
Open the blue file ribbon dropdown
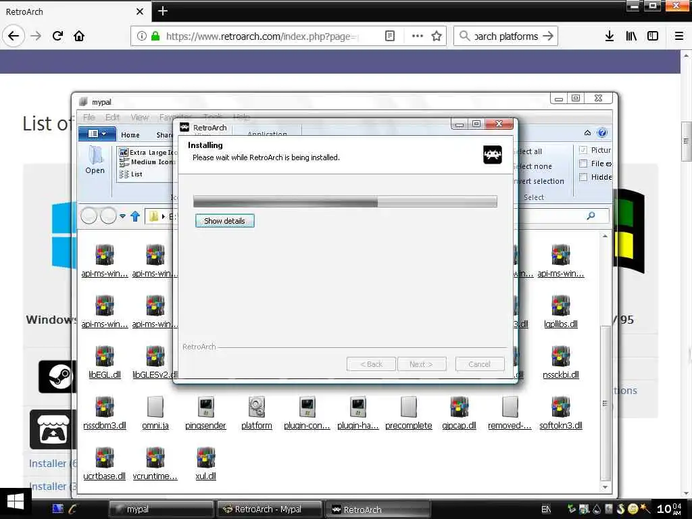[97, 134]
